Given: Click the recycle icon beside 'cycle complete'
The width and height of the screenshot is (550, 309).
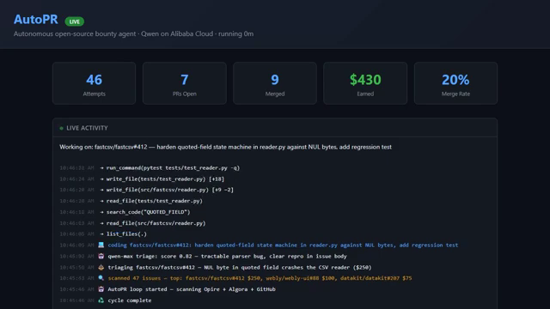Looking at the screenshot, I should (101, 300).
